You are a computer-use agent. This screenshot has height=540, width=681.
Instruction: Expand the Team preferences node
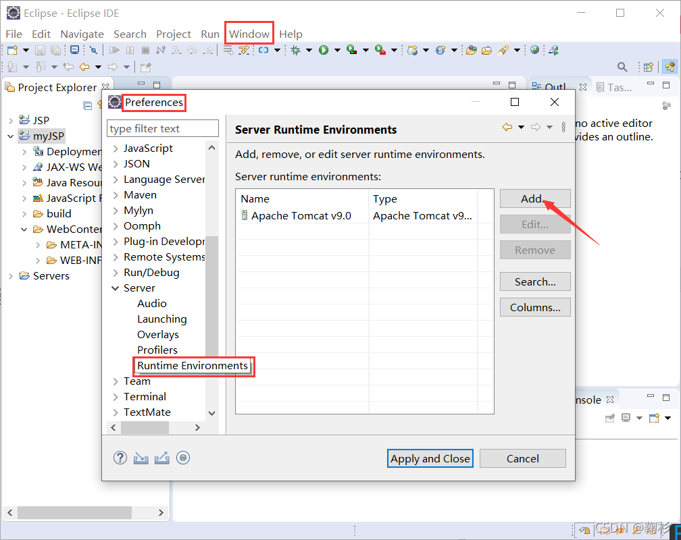(116, 381)
